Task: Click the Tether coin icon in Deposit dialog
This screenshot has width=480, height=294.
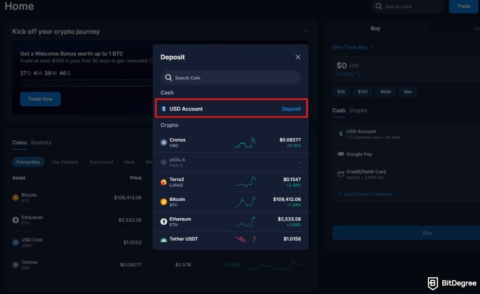Action: pyautogui.click(x=164, y=240)
